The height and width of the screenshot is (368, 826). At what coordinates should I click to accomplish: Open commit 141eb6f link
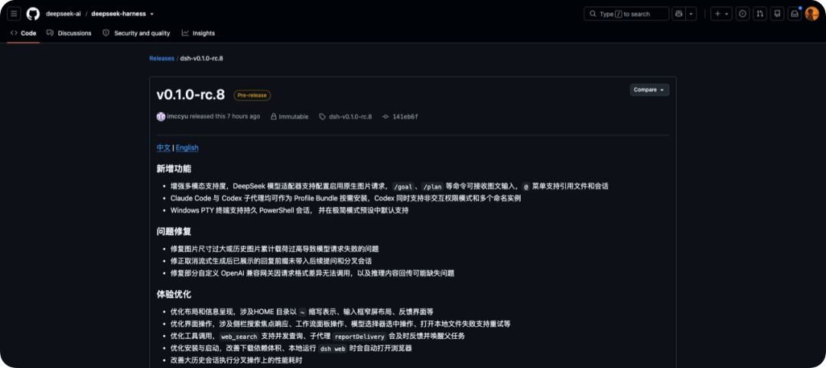pyautogui.click(x=405, y=117)
